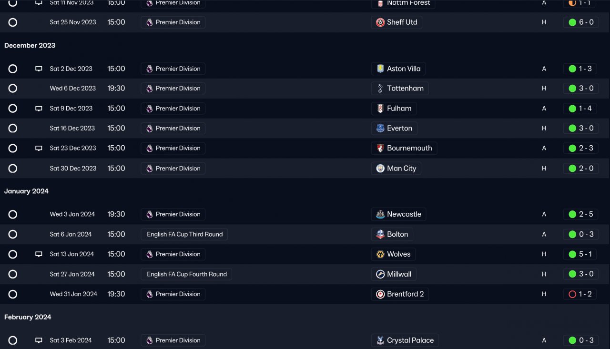
Task: Click the Premier Division logo on the Everton row
Action: (x=150, y=129)
